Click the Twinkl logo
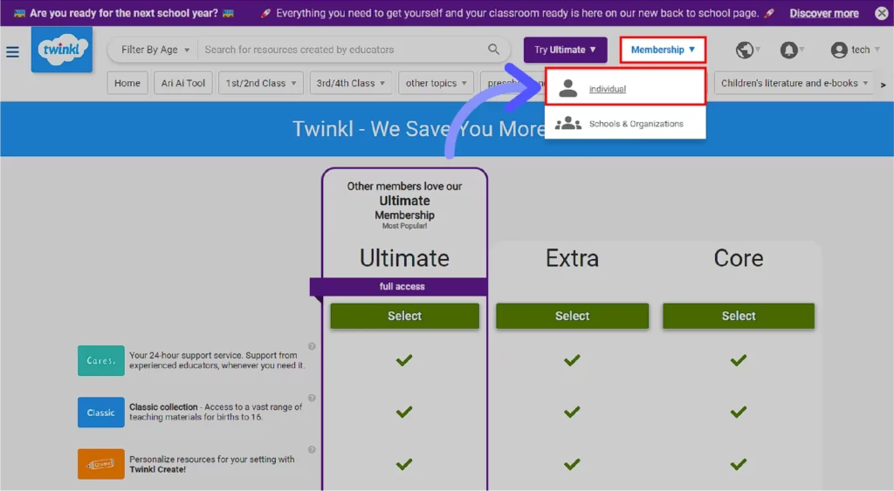894x491 pixels. (62, 50)
